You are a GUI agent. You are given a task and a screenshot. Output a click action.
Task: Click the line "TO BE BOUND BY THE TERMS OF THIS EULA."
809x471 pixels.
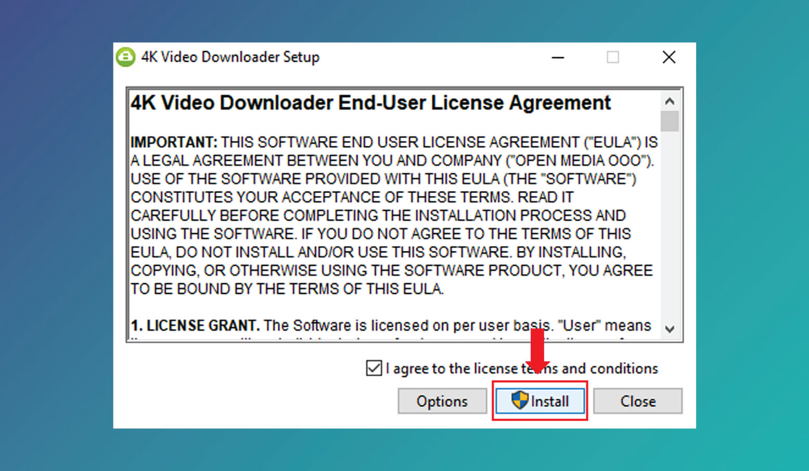287,289
